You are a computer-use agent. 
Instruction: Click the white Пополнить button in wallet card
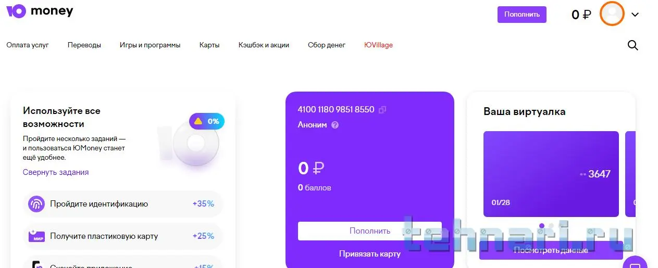pyautogui.click(x=369, y=231)
